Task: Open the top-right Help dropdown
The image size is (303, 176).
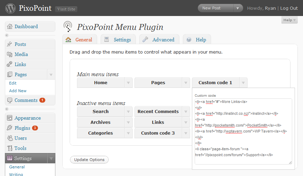Action: [289, 20]
